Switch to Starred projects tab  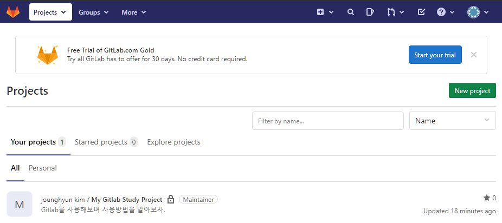[x=106, y=142]
